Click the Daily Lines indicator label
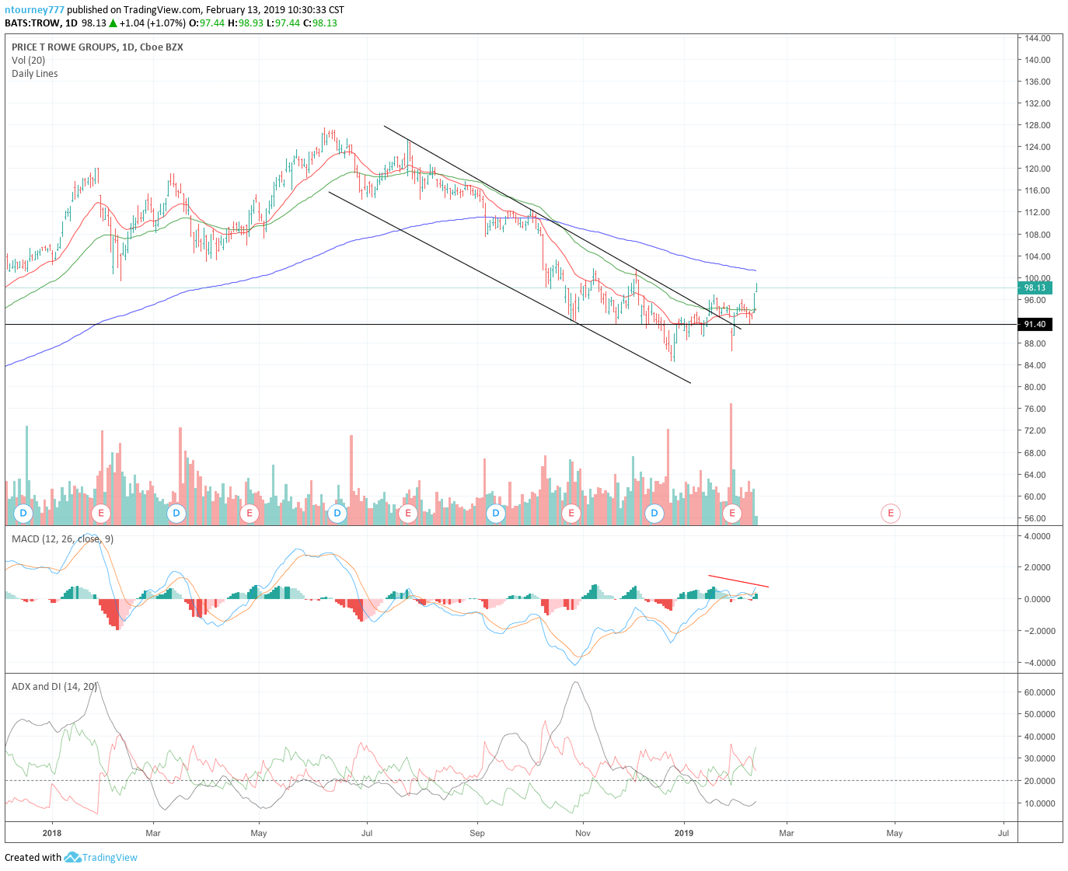The height and width of the screenshot is (871, 1068). pos(35,73)
